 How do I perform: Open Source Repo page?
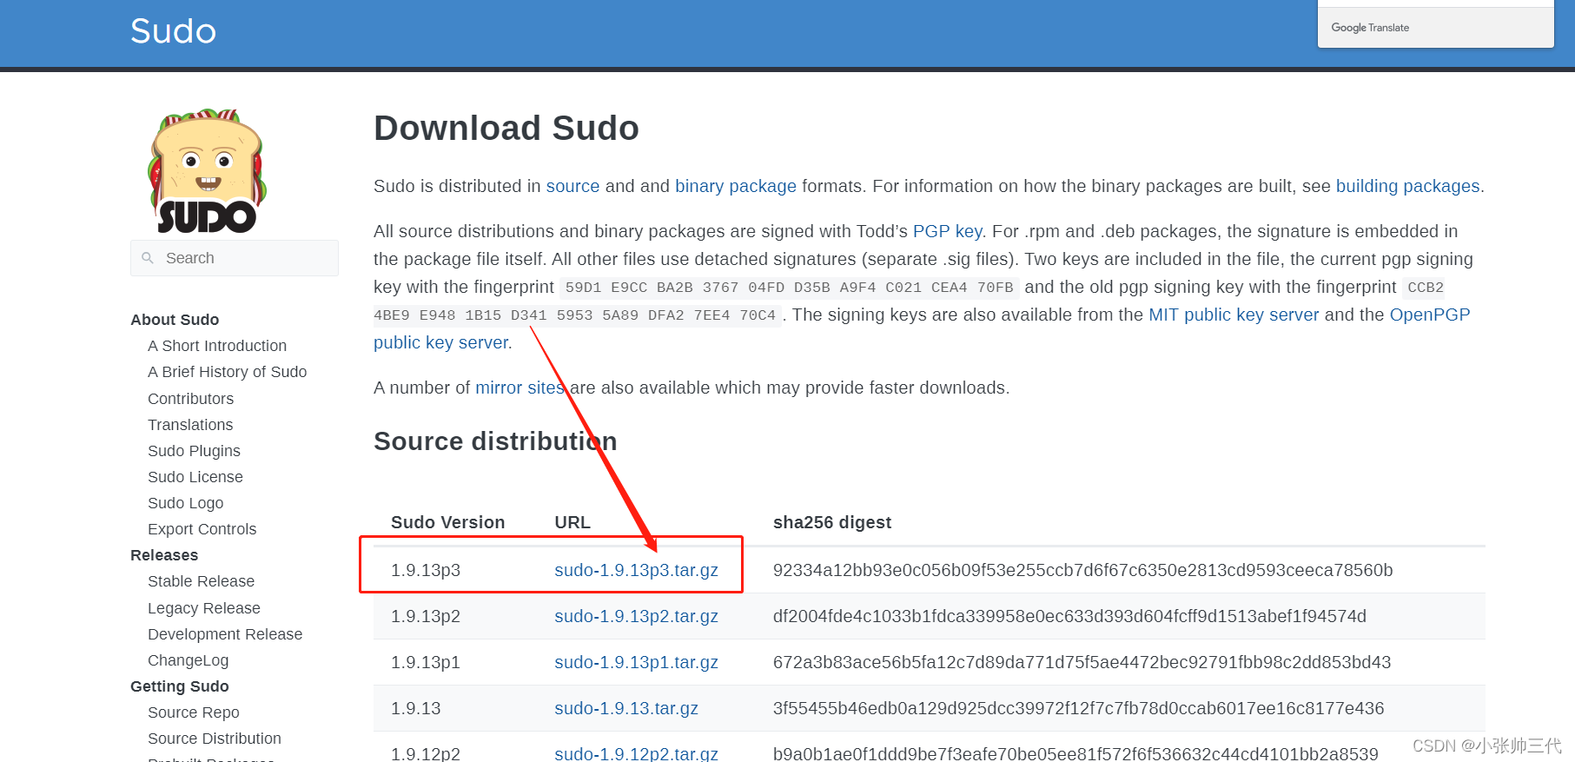point(193,712)
